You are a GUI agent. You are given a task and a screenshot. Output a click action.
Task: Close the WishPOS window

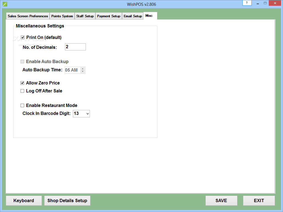click(275, 3)
